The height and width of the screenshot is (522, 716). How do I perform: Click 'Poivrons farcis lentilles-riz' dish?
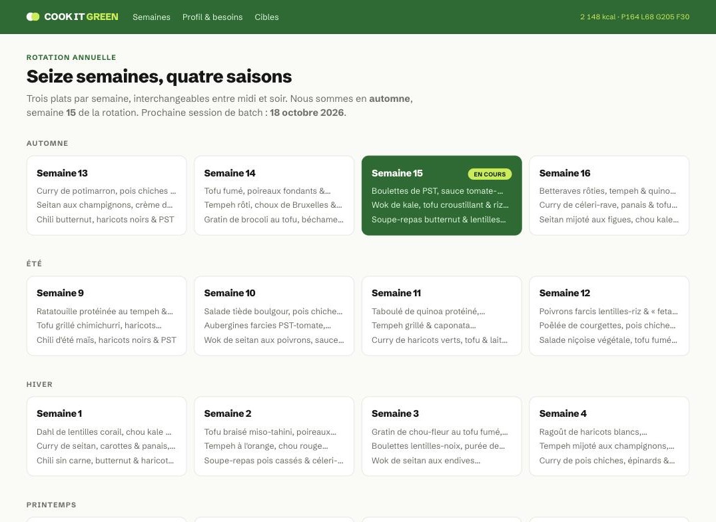[x=608, y=311]
